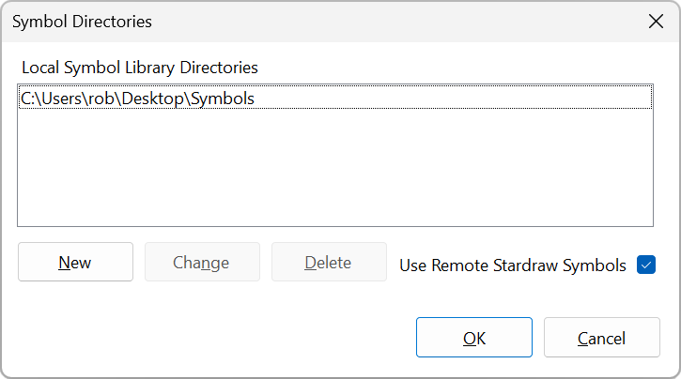Confirm the dialog with OK
This screenshot has height=379, width=681.
pos(474,338)
